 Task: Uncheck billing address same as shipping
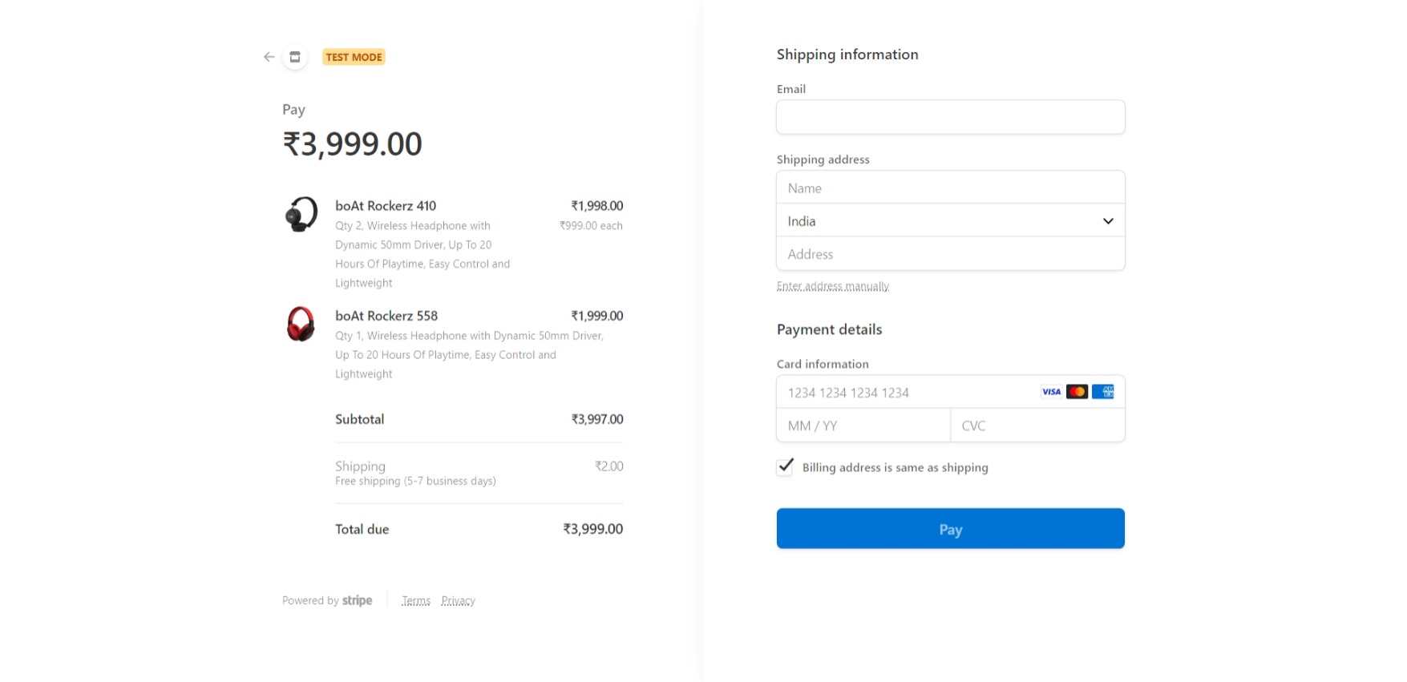click(x=786, y=467)
